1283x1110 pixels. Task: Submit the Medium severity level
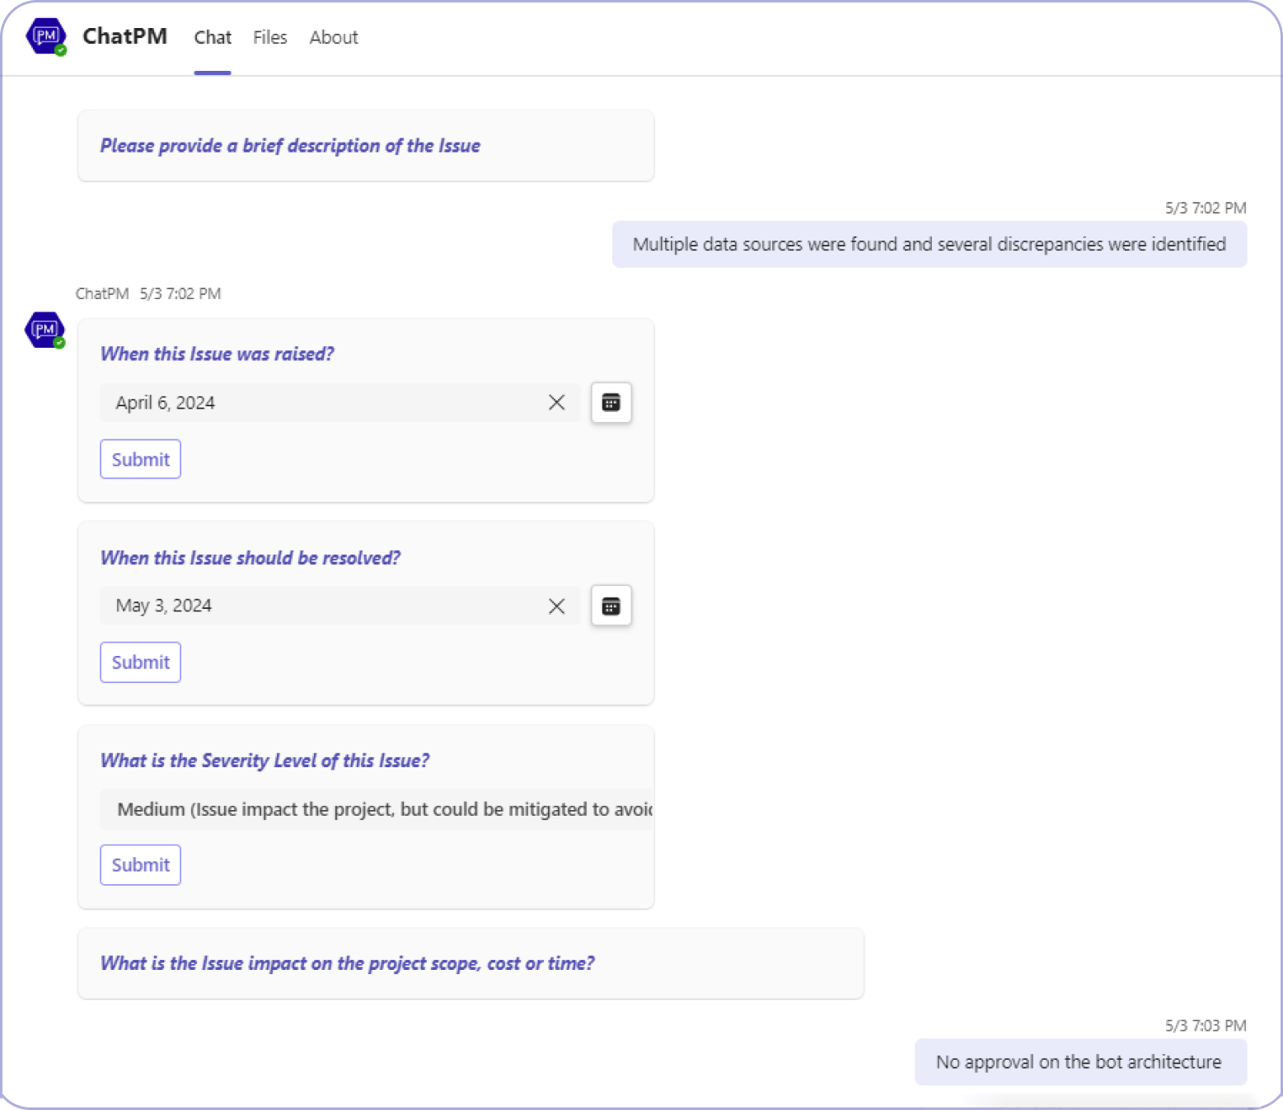tap(140, 864)
